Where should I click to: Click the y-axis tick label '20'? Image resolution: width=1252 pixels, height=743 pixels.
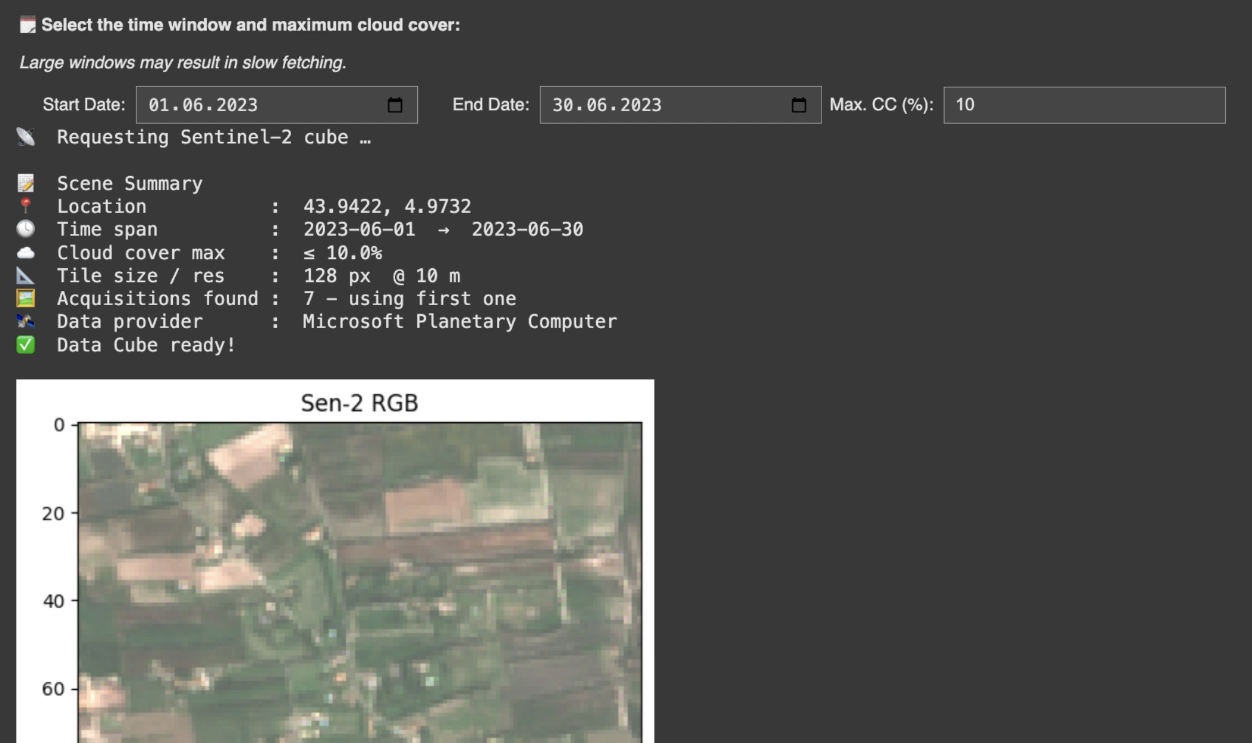pos(53,514)
